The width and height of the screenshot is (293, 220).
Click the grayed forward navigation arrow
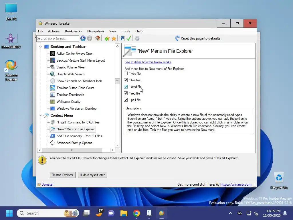tap(90, 38)
